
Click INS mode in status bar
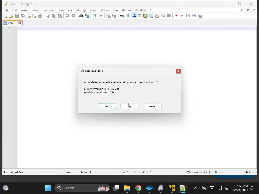click(247, 172)
